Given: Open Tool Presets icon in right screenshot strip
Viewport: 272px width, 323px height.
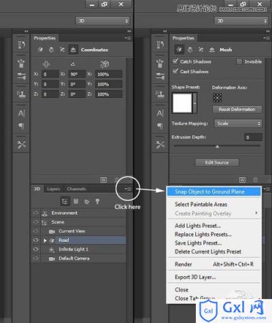Looking at the screenshot, I should click(x=160, y=144).
